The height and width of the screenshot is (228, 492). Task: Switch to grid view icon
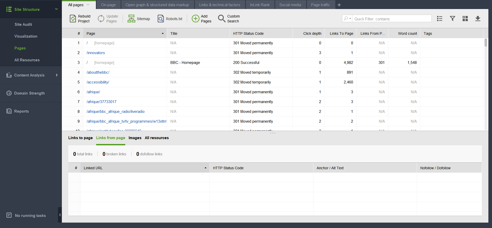click(x=465, y=19)
